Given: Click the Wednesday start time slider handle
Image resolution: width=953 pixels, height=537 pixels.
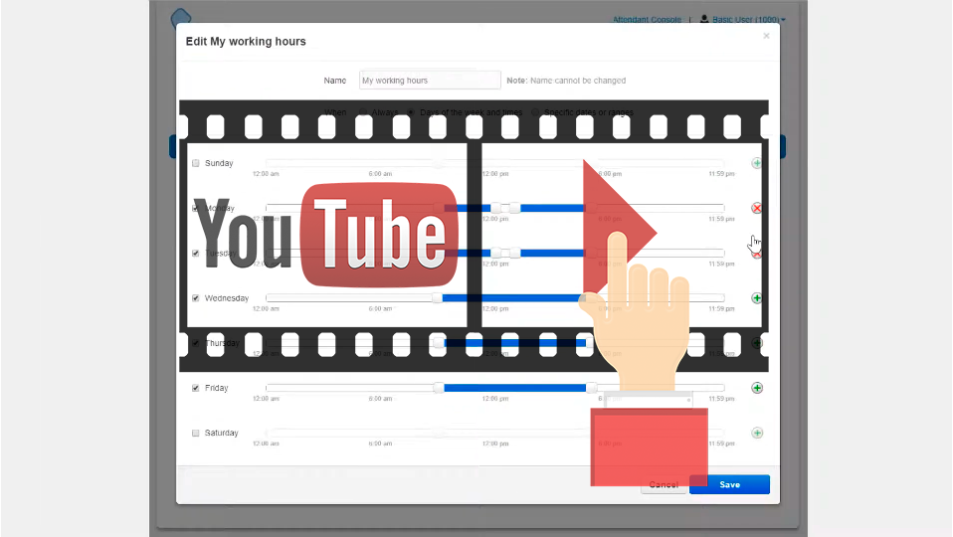Looking at the screenshot, I should (x=437, y=297).
